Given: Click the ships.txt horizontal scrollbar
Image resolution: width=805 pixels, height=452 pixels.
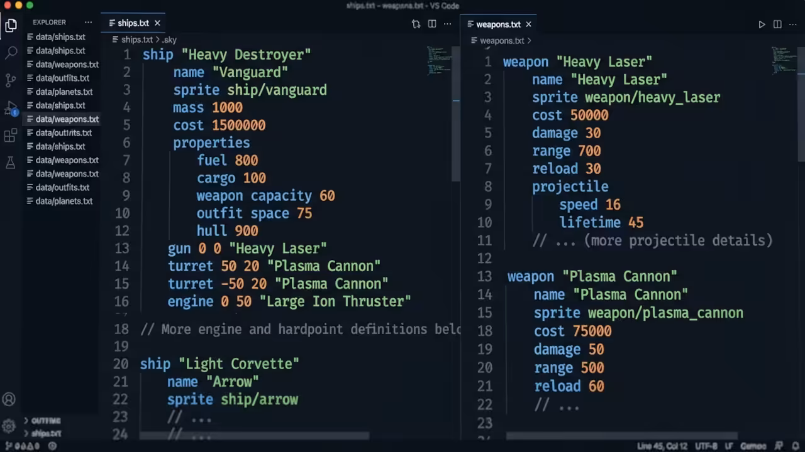Looking at the screenshot, I should (254, 436).
